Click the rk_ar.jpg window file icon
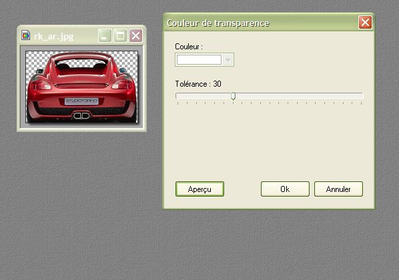The width and height of the screenshot is (399, 280). (x=25, y=35)
